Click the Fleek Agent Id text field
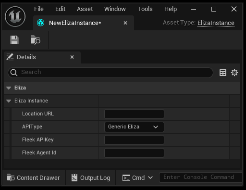The width and height of the screenshot is (246, 190). 134,153
